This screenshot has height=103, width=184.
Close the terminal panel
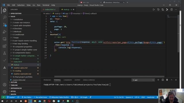click(x=176, y=80)
